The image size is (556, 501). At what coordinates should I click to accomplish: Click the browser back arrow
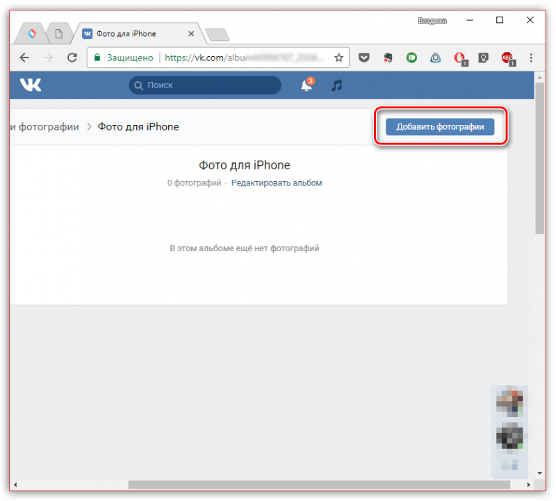pyautogui.click(x=24, y=58)
